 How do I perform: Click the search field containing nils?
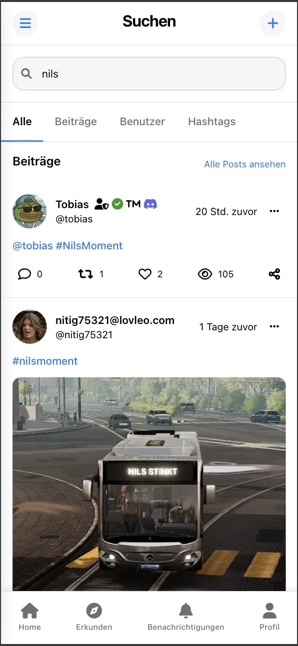(149, 74)
